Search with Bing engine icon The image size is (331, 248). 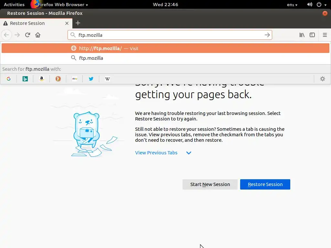(25, 79)
